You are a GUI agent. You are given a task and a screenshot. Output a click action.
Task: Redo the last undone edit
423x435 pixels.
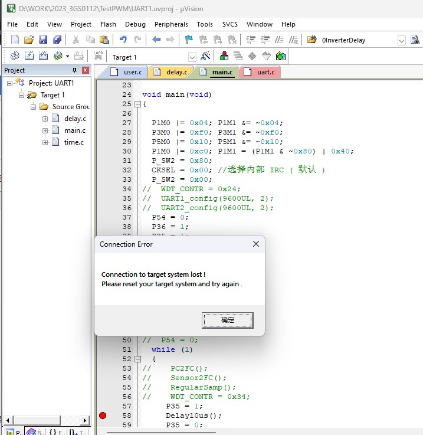click(137, 40)
